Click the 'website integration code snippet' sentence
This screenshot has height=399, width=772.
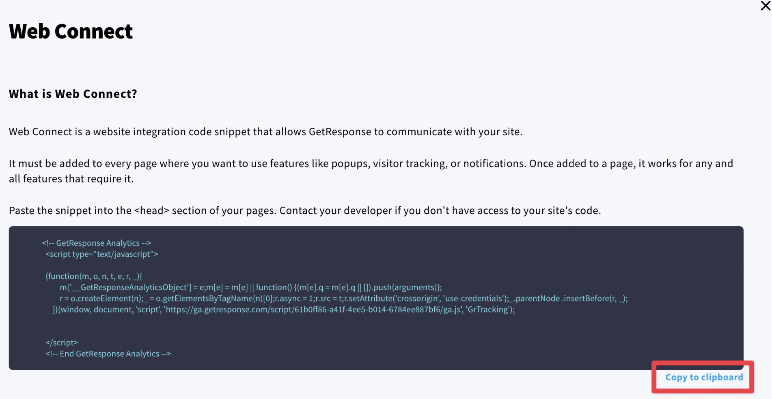265,132
